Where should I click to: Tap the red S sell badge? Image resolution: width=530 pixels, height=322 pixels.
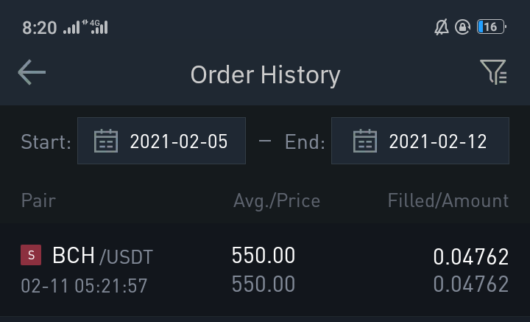pos(31,255)
